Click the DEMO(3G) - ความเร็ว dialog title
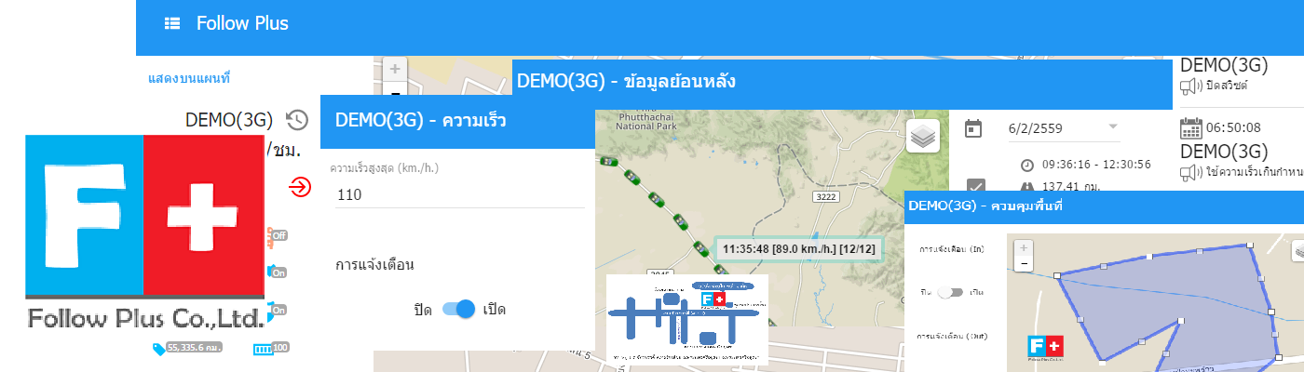1304x372 pixels. coord(421,120)
